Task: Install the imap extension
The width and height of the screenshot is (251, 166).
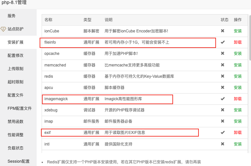Action: point(237,121)
